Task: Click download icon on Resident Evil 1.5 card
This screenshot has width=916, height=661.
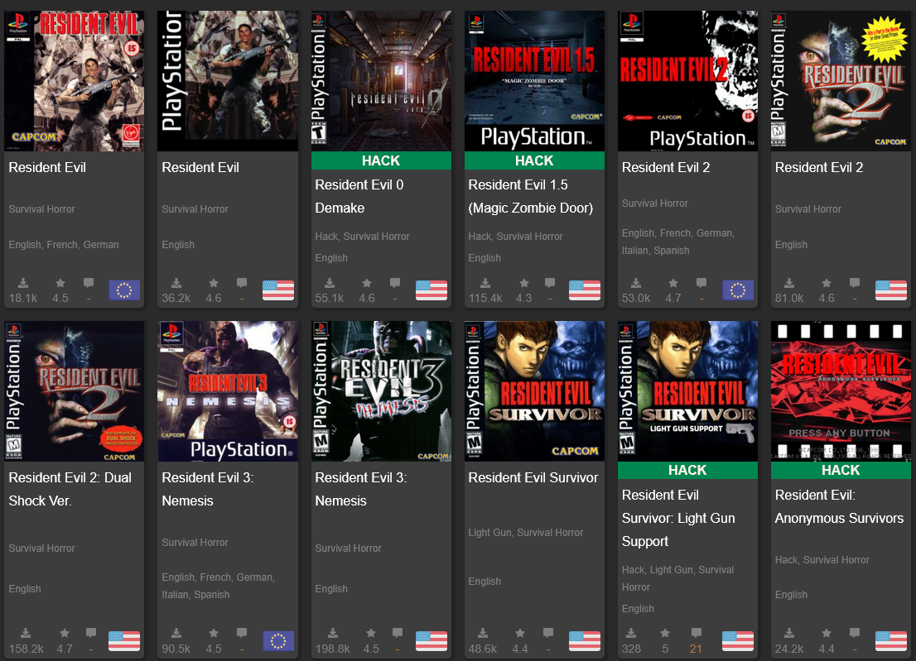Action: tap(485, 283)
